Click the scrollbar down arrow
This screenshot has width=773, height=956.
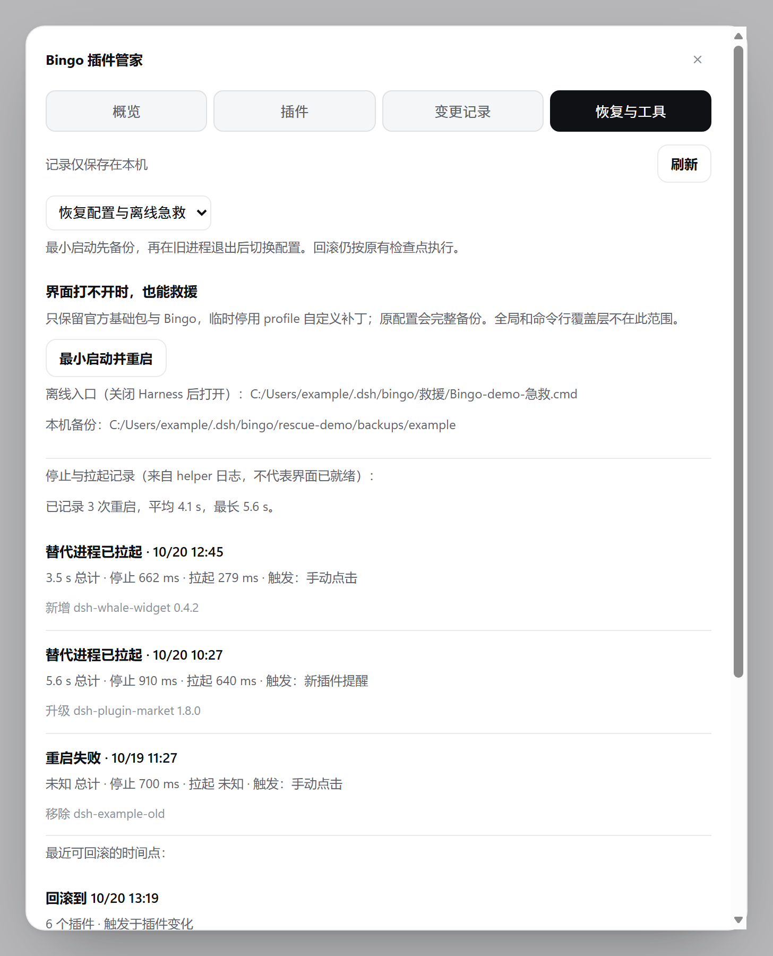[738, 920]
